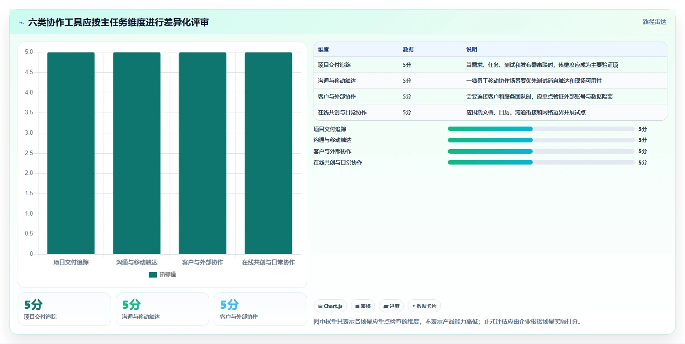The height and width of the screenshot is (344, 685).
Task: Click the description starting 当需求、任务、测试
Action: coord(542,65)
